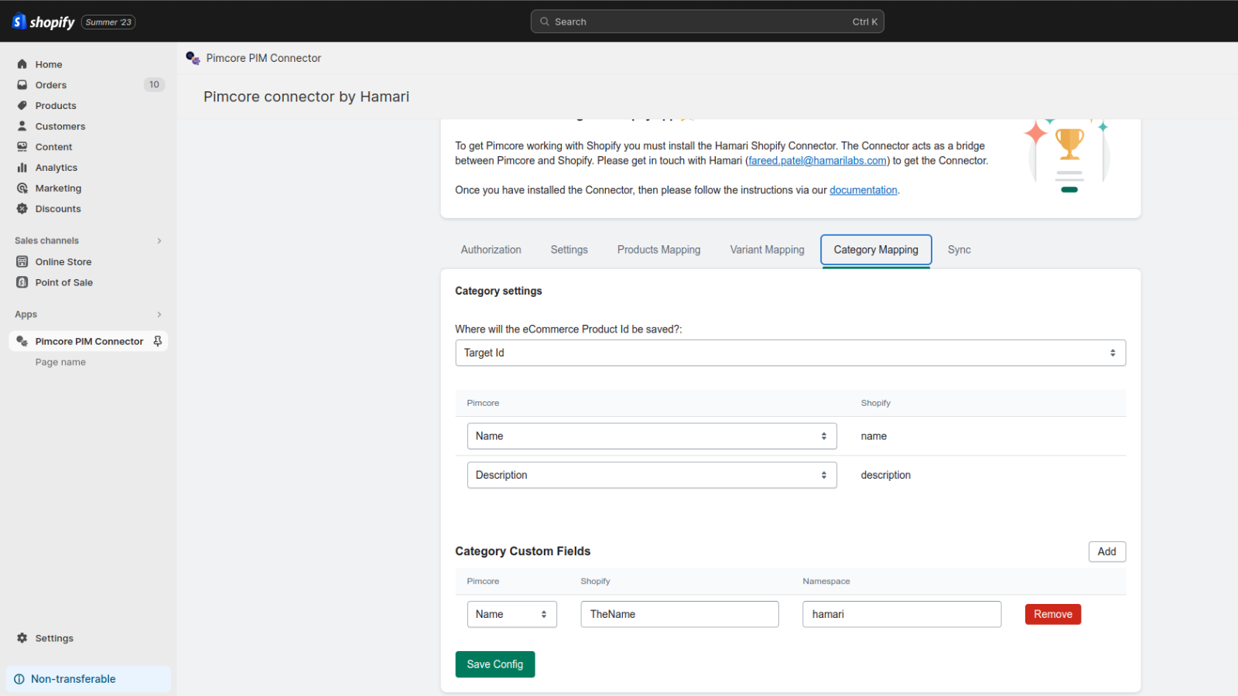Click the Products tag icon
The height and width of the screenshot is (696, 1238).
22,105
